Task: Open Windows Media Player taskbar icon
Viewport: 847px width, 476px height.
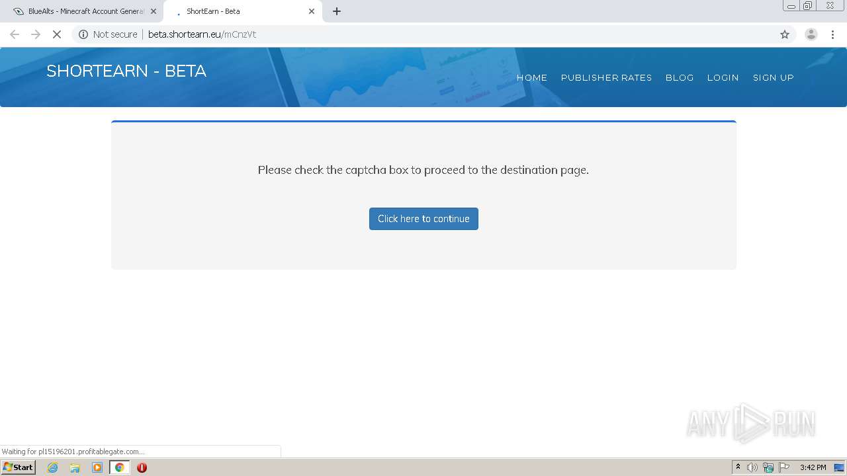Action: click(x=97, y=467)
